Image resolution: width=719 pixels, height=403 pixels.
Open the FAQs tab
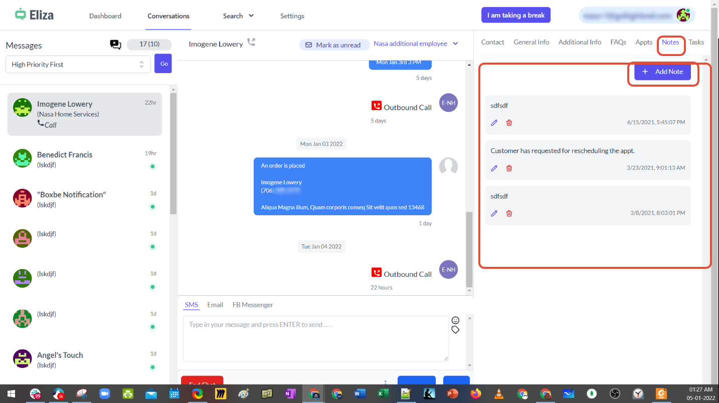pyautogui.click(x=618, y=42)
